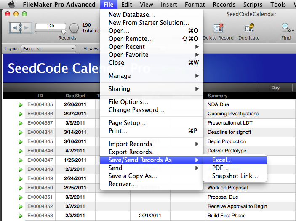Click the Find magnifier icon
The image size is (296, 221).
point(285,27)
